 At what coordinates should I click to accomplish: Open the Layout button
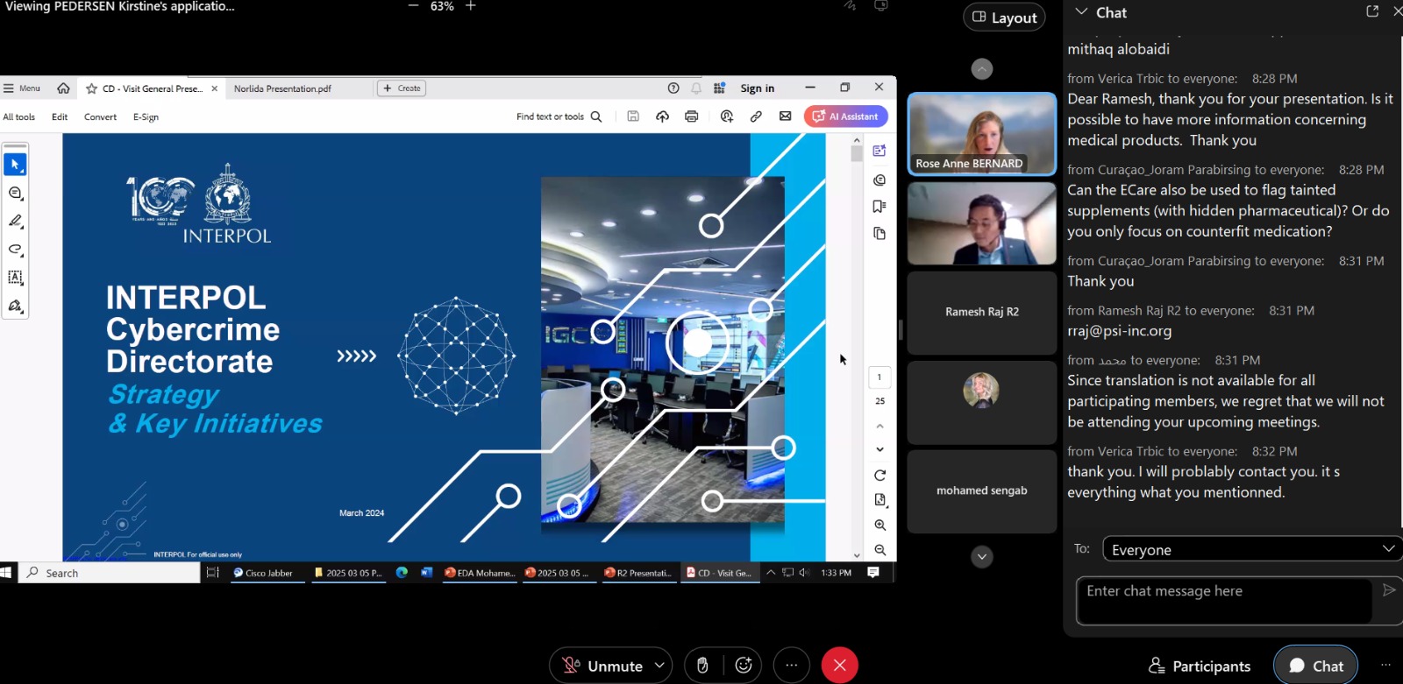[x=1004, y=18]
